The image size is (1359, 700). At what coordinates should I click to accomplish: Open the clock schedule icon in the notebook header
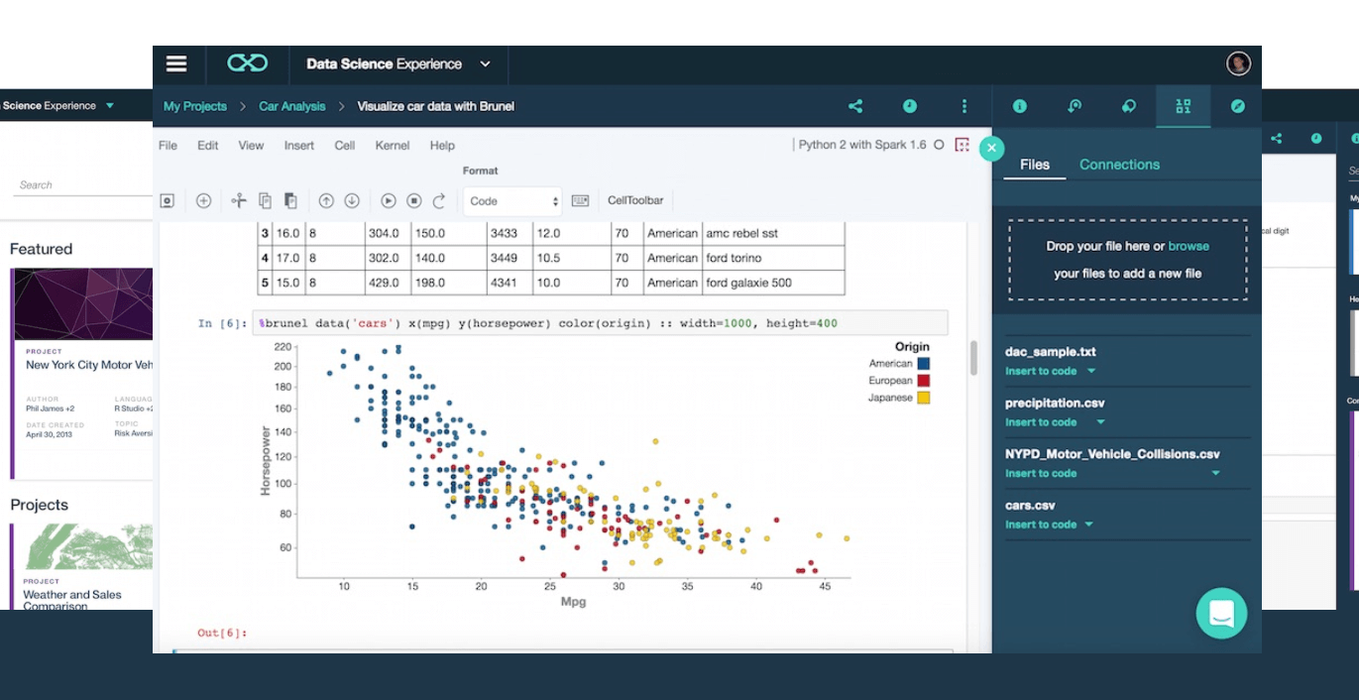coord(910,106)
